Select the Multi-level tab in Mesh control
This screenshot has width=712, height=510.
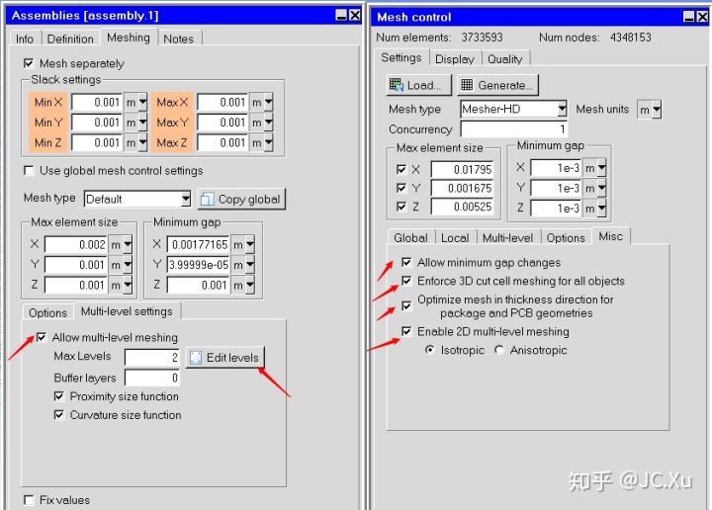coord(507,238)
